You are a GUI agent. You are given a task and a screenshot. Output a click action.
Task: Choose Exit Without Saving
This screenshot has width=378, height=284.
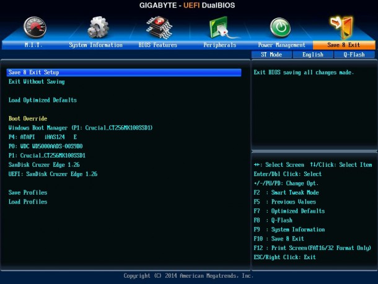click(37, 82)
